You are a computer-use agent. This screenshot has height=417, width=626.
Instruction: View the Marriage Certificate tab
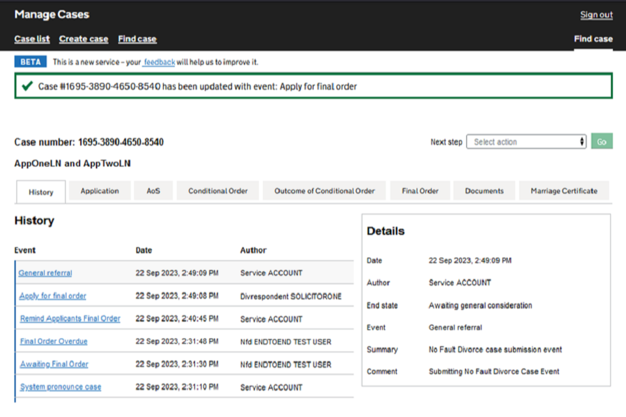pyautogui.click(x=563, y=191)
